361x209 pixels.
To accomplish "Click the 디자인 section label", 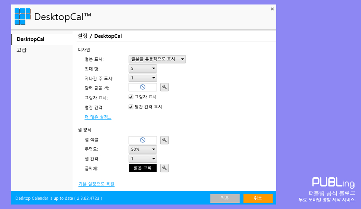I will tap(84, 50).
